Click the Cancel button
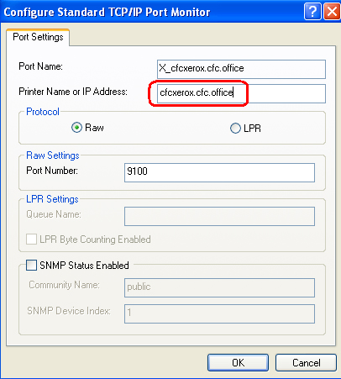This screenshot has width=341, height=379. 306,363
